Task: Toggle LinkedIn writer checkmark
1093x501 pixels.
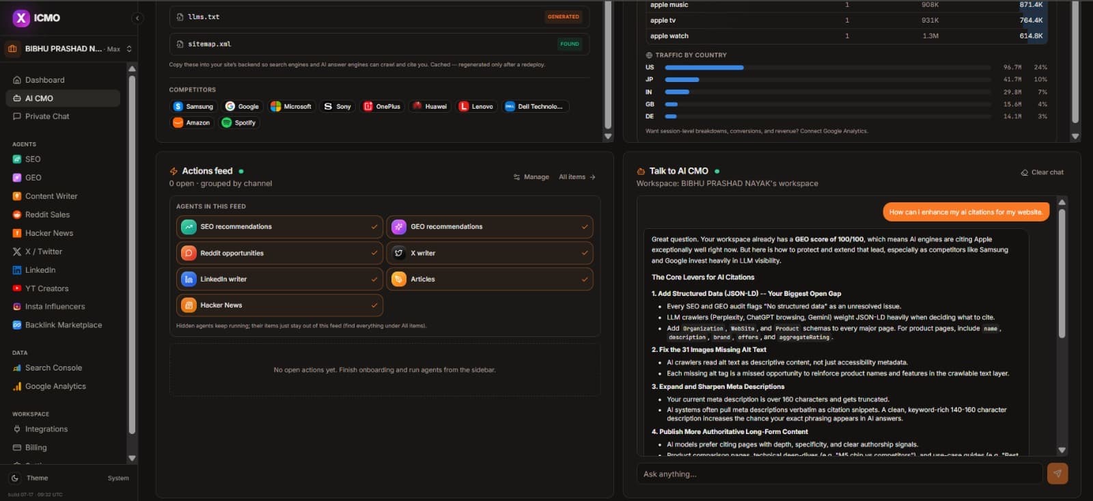Action: pos(374,279)
